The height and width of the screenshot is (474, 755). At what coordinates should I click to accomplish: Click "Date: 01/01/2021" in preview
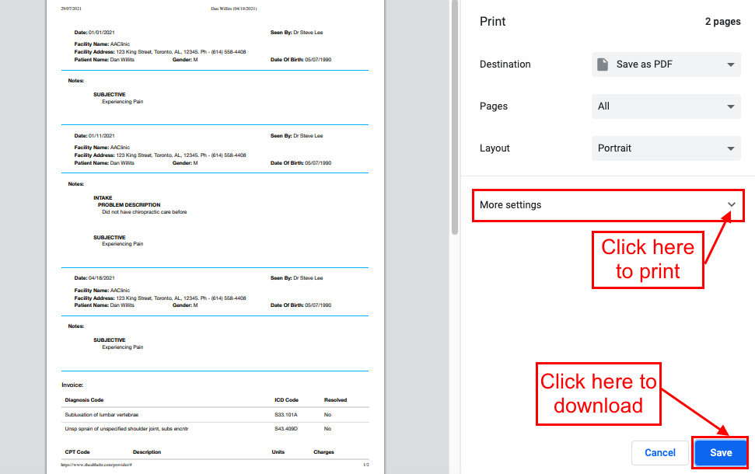tap(94, 33)
